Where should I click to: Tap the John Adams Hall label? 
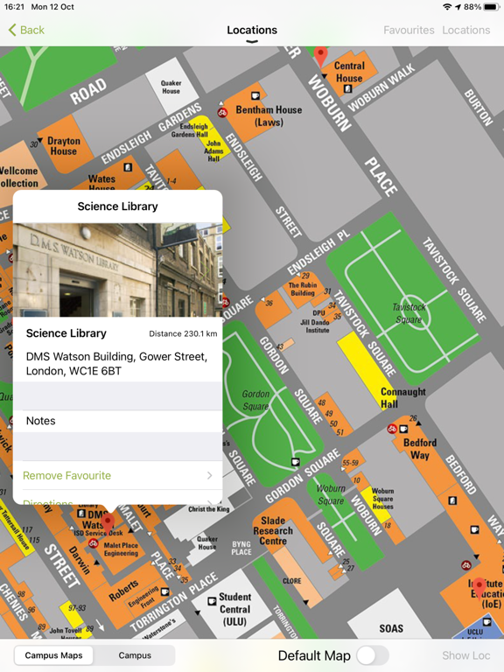click(x=213, y=150)
